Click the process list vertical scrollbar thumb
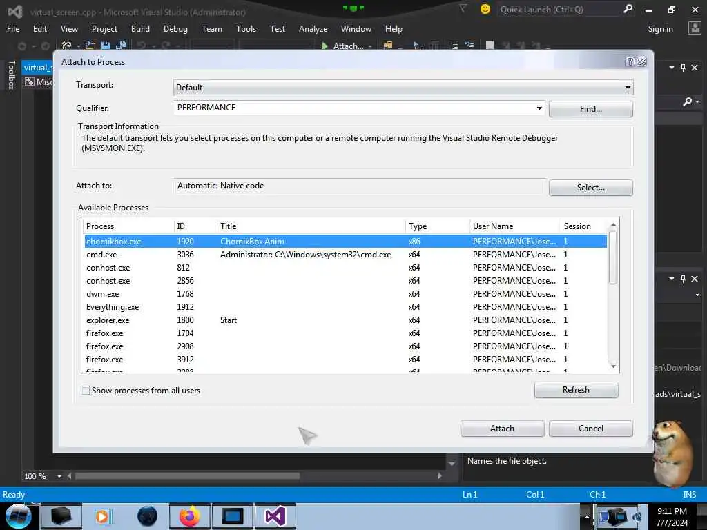The width and height of the screenshot is (707, 530). (x=612, y=257)
